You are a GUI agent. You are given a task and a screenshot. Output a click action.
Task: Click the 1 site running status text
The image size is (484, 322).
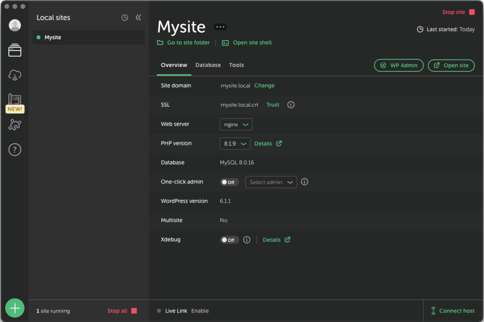pos(53,311)
